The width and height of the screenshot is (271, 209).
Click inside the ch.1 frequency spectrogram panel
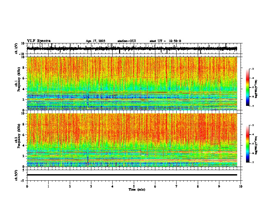[x=132, y=83]
